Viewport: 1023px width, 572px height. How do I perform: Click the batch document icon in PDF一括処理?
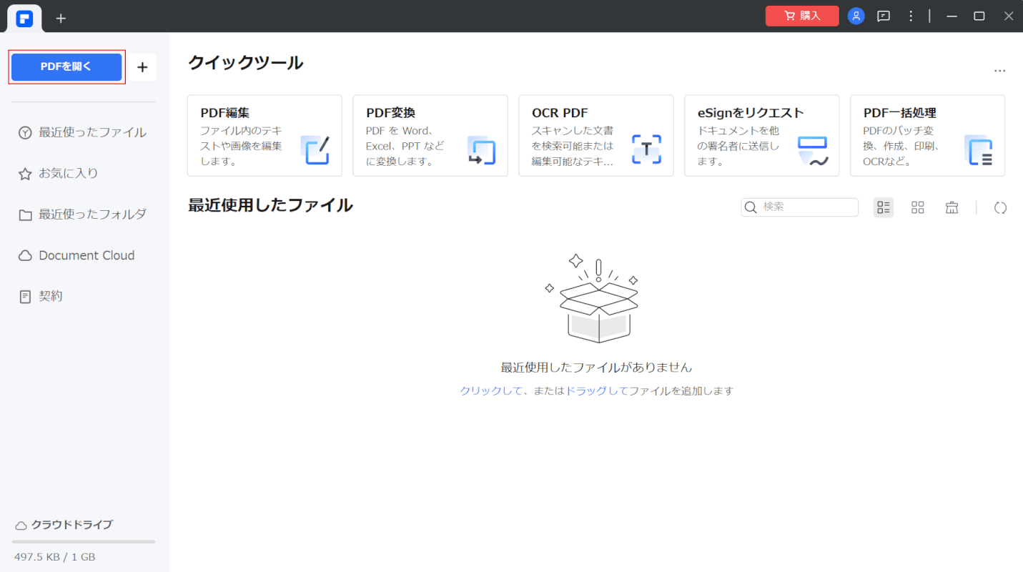tap(978, 150)
